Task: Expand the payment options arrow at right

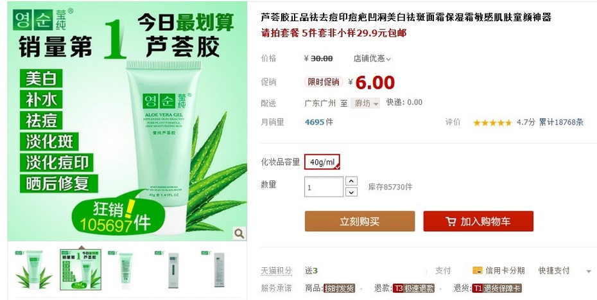Action: coord(589,271)
